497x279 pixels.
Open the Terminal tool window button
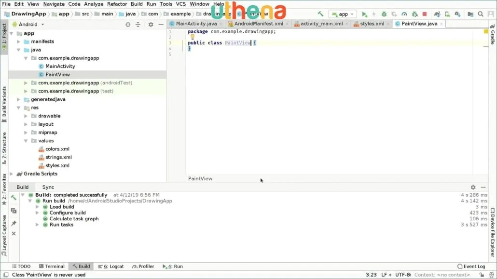(x=52, y=266)
